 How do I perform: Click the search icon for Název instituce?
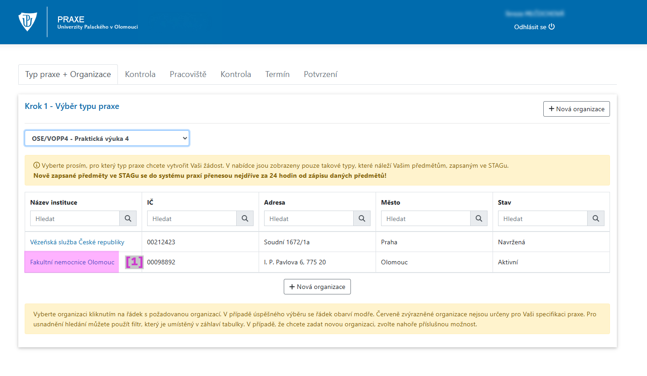pyautogui.click(x=128, y=219)
